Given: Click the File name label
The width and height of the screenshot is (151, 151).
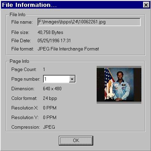Looking at the screenshot, I should [22, 22].
